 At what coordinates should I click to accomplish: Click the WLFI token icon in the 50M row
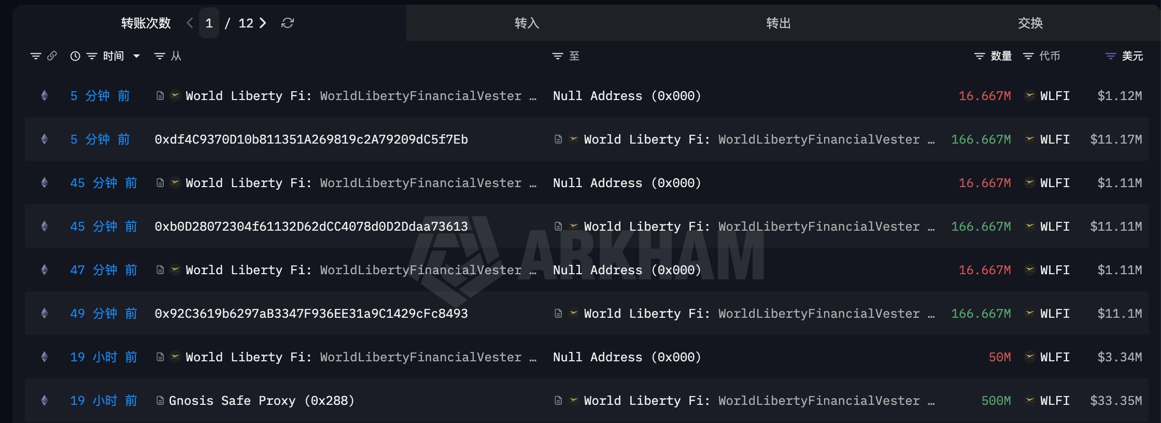[1030, 357]
